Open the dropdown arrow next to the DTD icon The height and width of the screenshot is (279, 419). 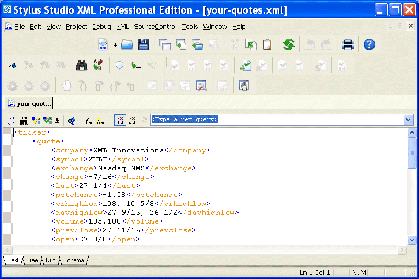[x=115, y=45]
